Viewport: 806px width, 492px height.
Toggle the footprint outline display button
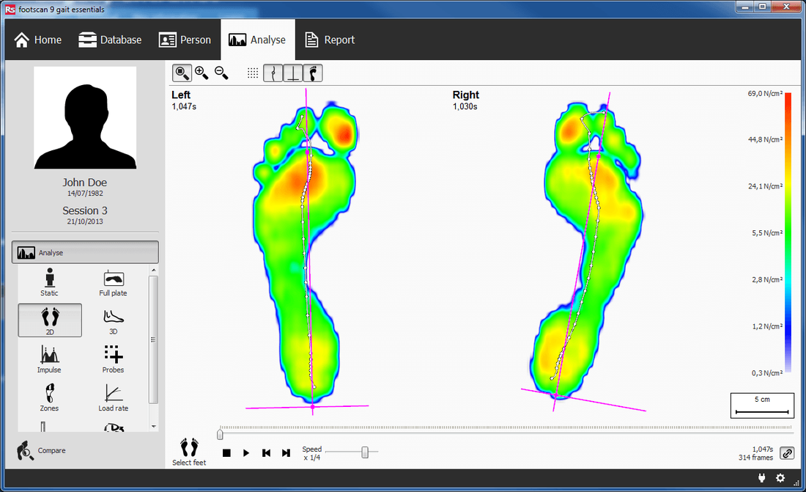313,73
